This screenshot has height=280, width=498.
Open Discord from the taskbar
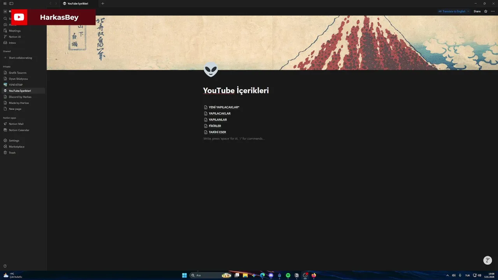[271, 275]
